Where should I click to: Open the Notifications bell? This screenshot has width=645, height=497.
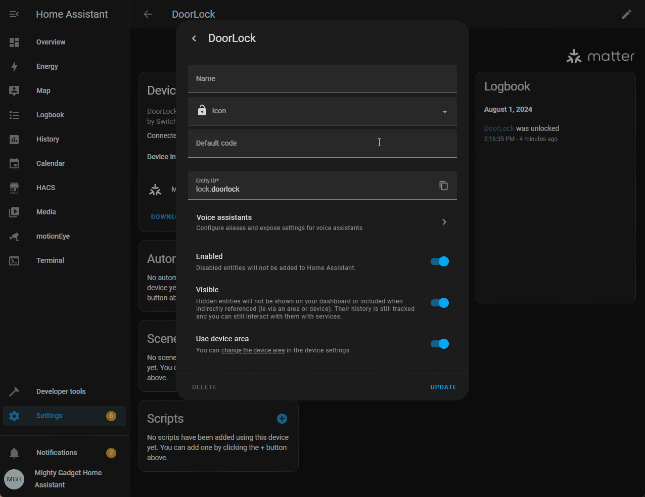pos(14,453)
